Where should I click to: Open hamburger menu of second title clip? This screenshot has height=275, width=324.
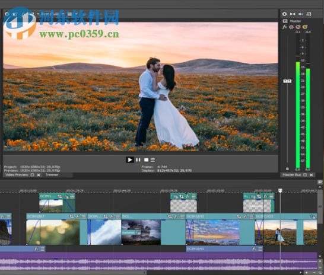271,196
